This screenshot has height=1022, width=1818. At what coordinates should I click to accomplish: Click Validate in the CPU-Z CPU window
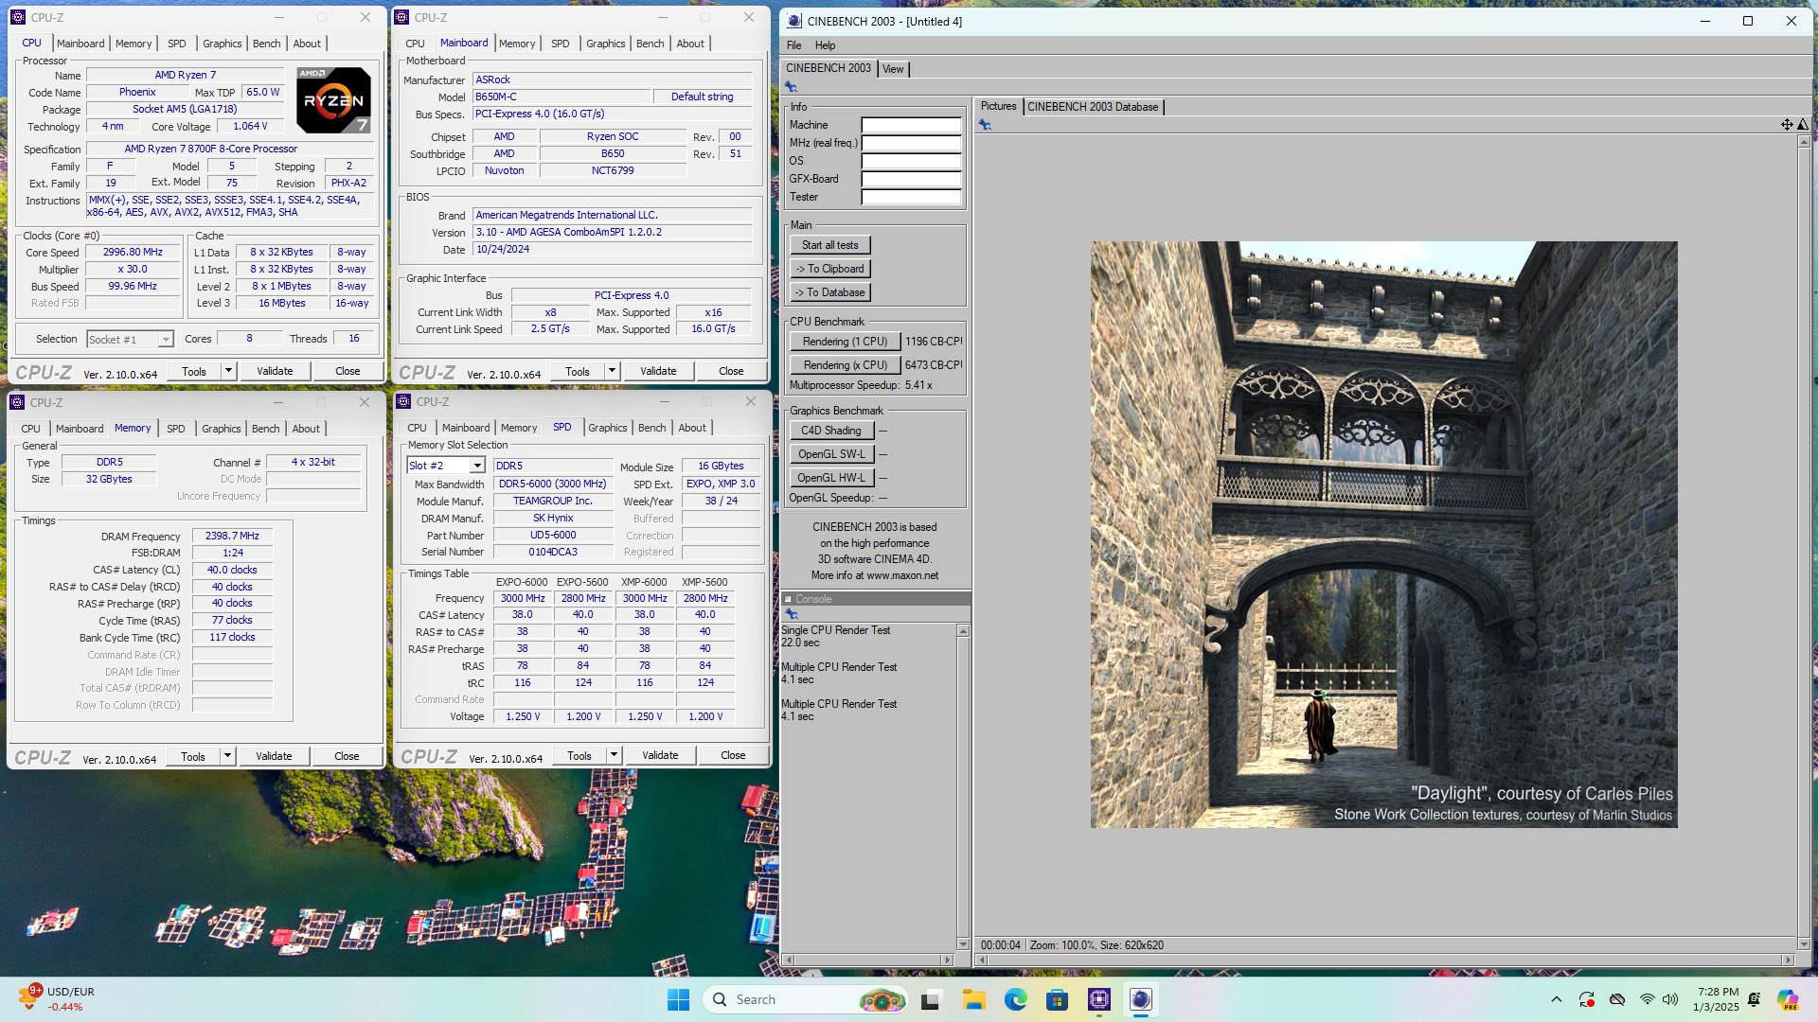click(275, 371)
